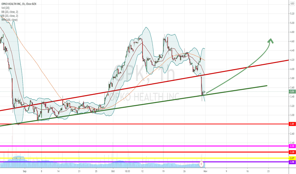This screenshot has height=174, width=296.
Task: Click the 23 date label on time axis
Action: pyautogui.click(x=268, y=171)
